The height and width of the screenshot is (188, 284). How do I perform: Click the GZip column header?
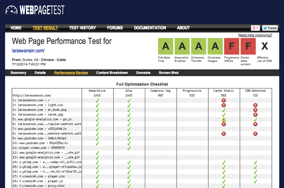point(129,91)
